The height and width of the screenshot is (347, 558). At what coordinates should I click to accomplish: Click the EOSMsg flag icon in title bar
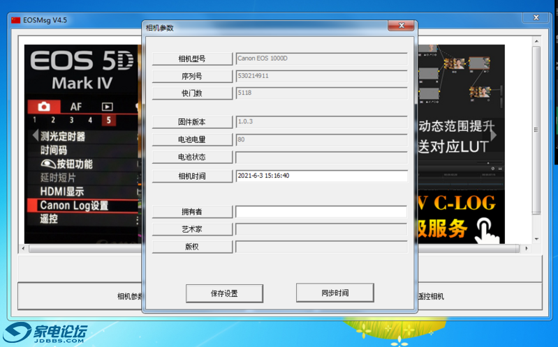click(15, 20)
